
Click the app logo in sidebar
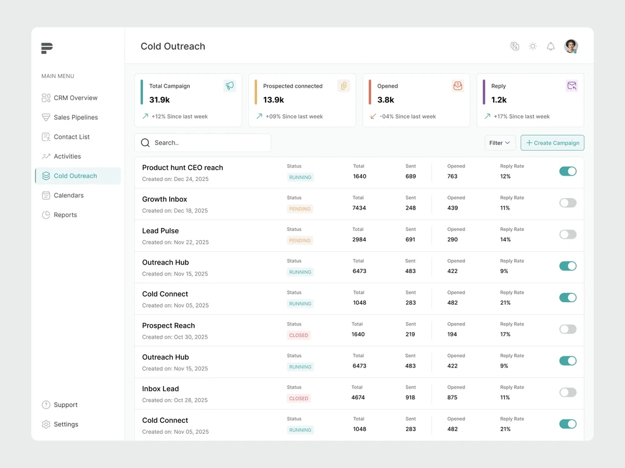pyautogui.click(x=47, y=48)
